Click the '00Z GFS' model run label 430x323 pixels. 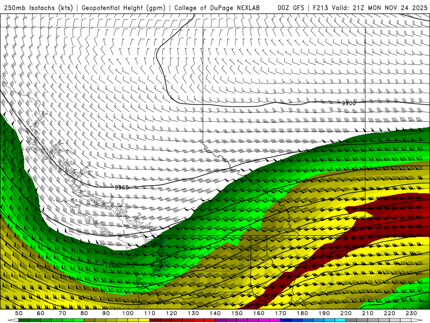(291, 8)
